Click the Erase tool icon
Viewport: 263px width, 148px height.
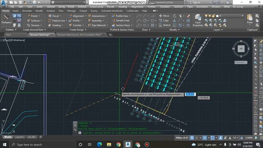pyautogui.click(x=188, y=16)
